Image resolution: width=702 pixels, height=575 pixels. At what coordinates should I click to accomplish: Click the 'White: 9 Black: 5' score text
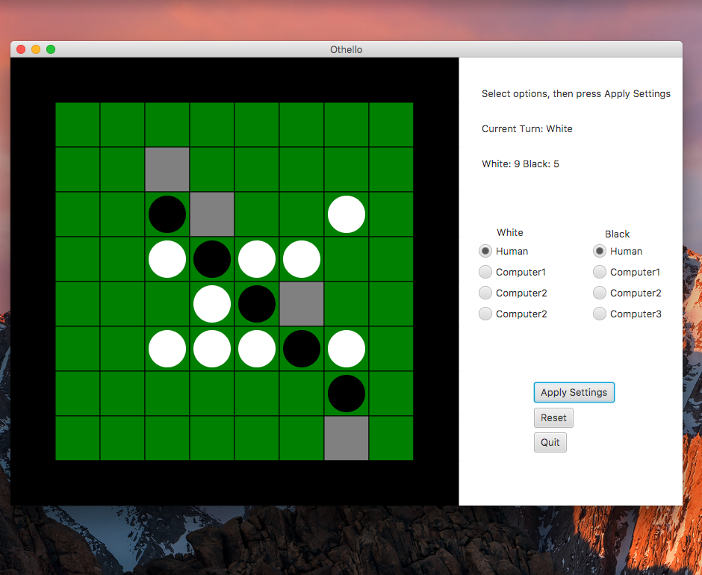521,164
